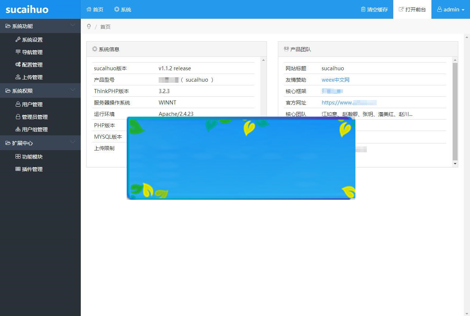Open the 系统 menu in top bar
The width and height of the screenshot is (470, 316).
pyautogui.click(x=123, y=10)
